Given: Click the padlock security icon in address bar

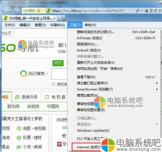Looking at the screenshot, I should [x=146, y=11].
